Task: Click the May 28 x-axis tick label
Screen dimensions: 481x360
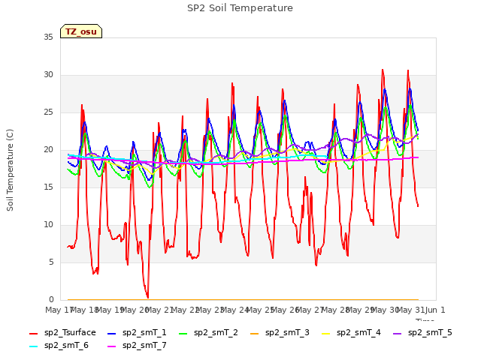Action: click(336, 310)
